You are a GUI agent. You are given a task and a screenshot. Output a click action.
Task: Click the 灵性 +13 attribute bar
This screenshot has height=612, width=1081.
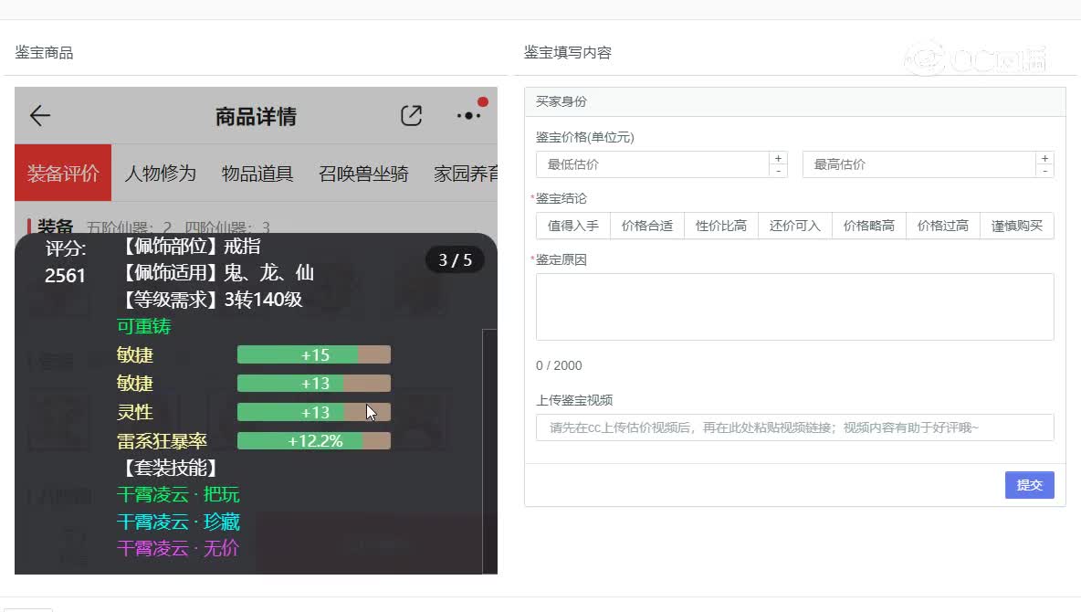[314, 412]
